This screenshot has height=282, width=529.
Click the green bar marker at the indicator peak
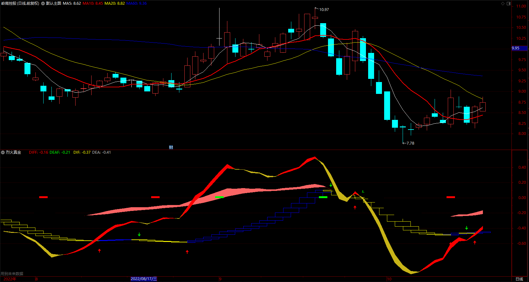pyautogui.click(x=323, y=197)
